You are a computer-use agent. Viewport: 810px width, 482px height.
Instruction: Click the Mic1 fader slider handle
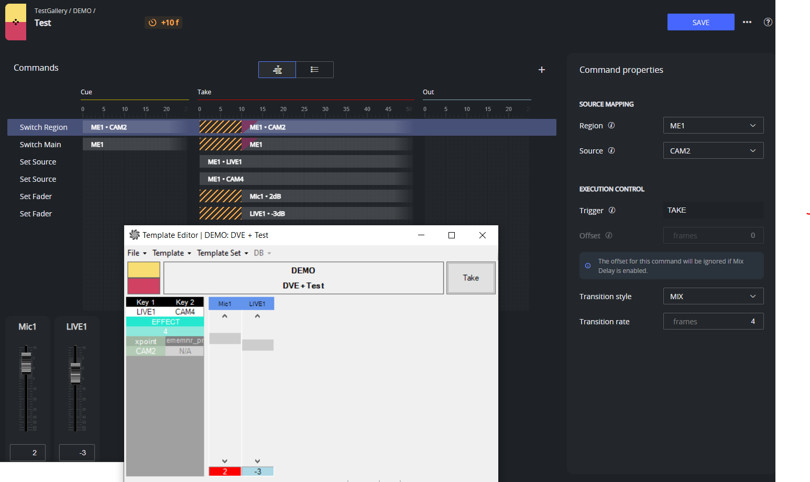click(26, 363)
